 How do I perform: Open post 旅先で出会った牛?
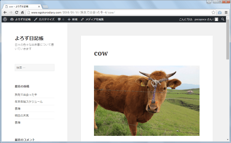click(26, 95)
